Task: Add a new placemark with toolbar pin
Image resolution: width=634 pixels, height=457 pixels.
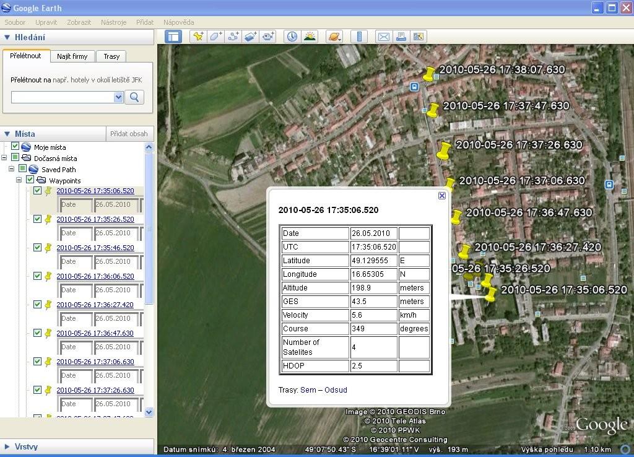Action: pos(198,37)
